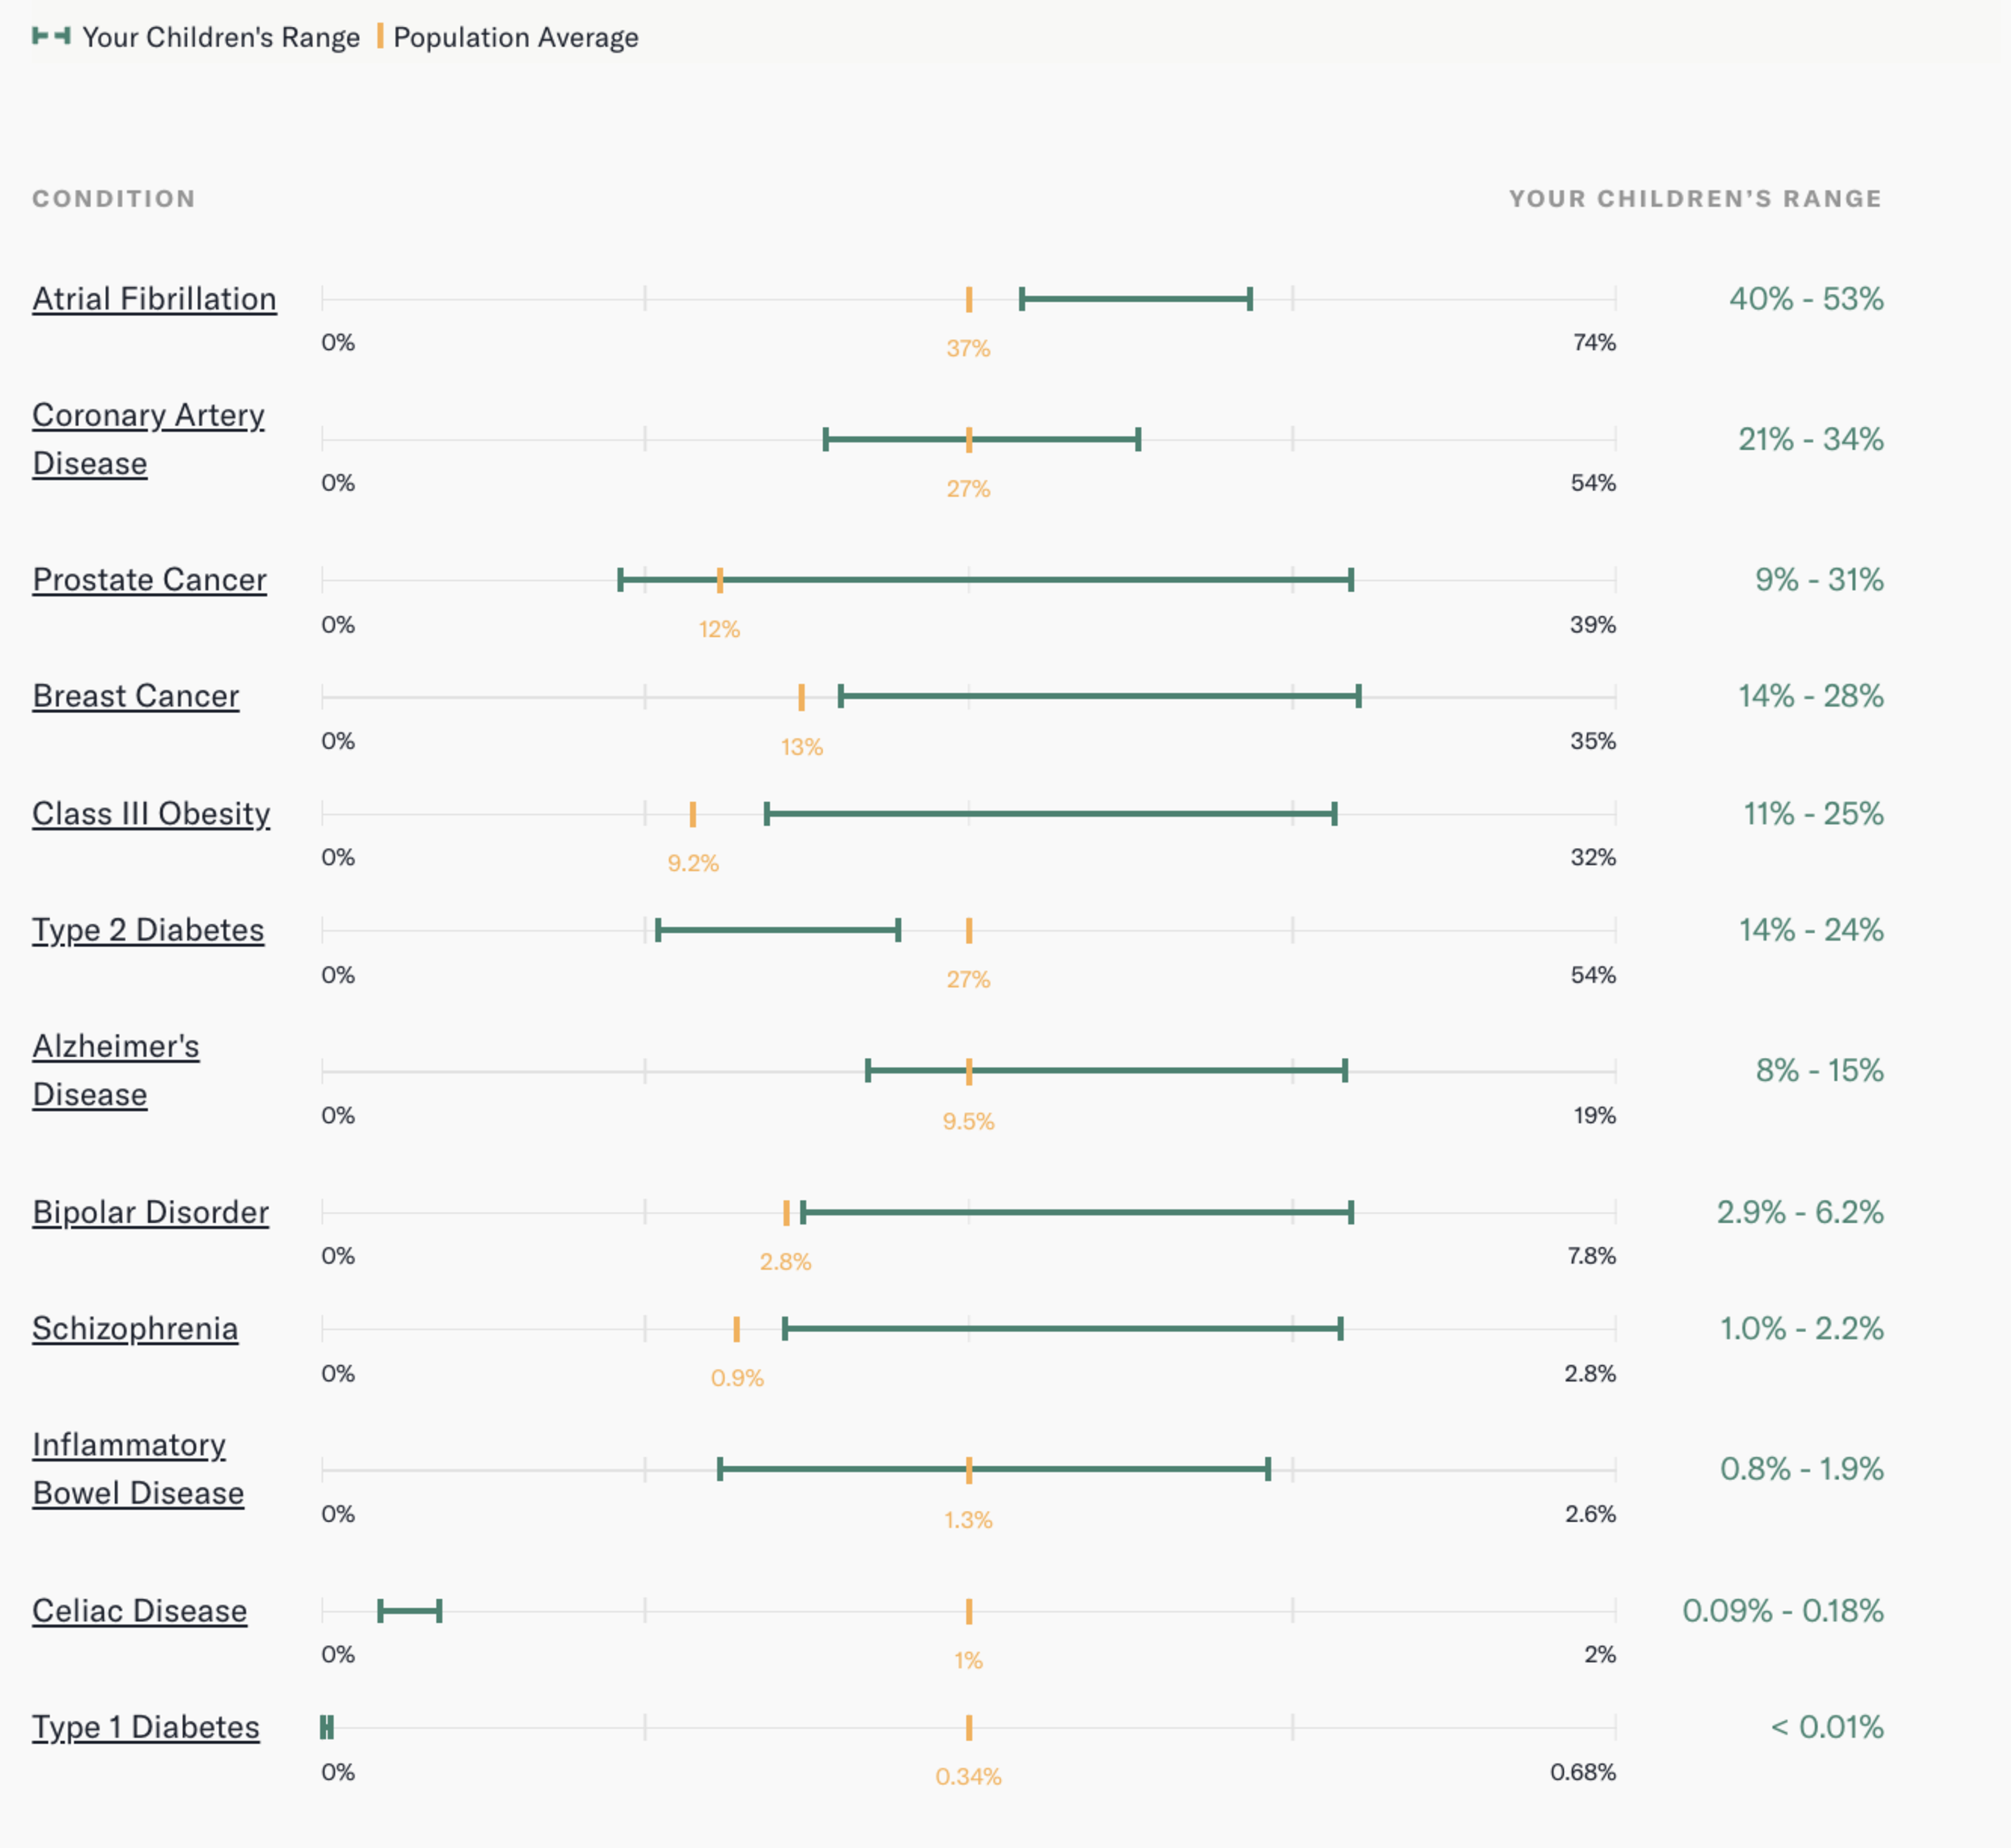Open the Alzheimer's Disease condition link

(x=116, y=1070)
